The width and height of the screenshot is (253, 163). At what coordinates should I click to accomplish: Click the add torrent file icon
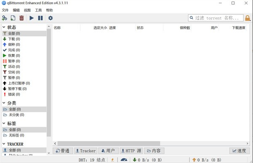[x=13, y=18]
